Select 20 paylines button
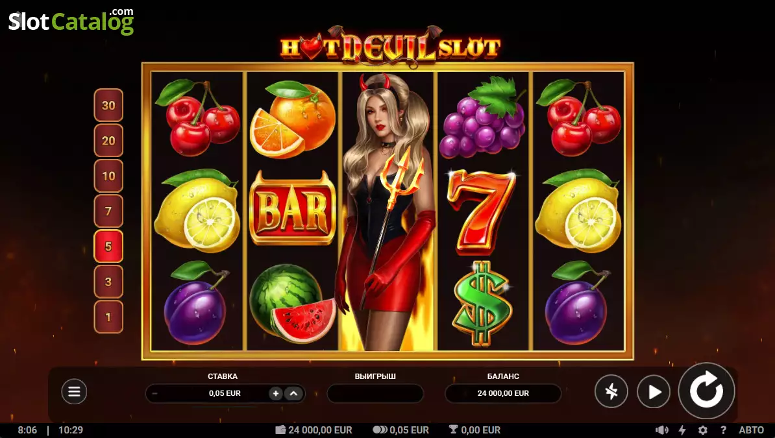The image size is (775, 438). [x=108, y=140]
